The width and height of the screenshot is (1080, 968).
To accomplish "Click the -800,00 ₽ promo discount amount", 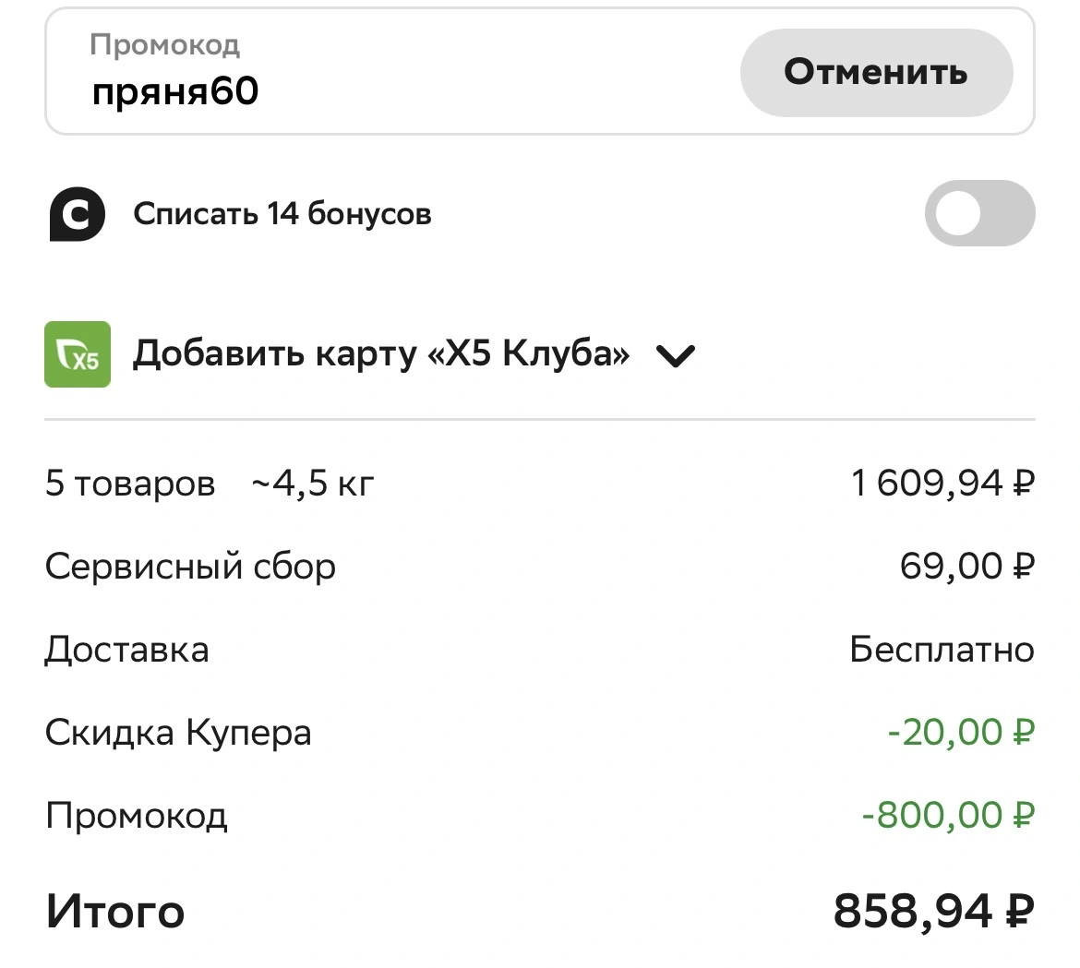I will pos(948,815).
